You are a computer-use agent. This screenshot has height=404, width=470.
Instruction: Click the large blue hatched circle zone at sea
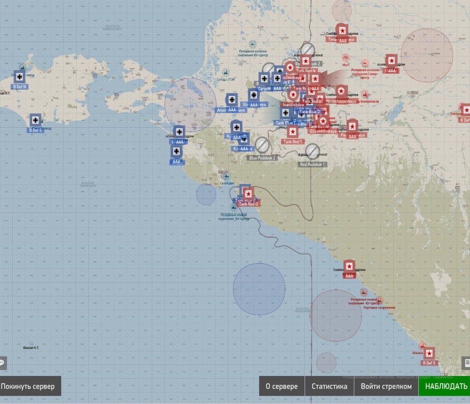[x=259, y=289]
